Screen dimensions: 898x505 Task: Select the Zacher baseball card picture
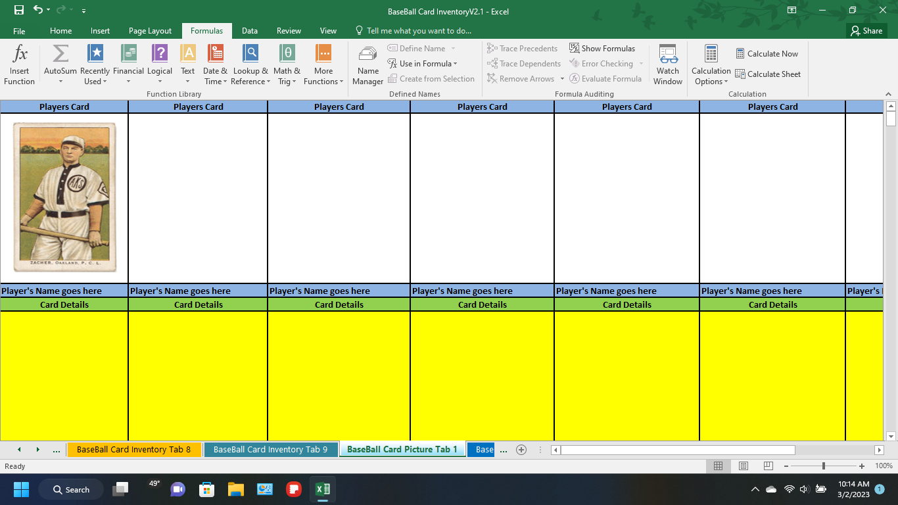[64, 197]
